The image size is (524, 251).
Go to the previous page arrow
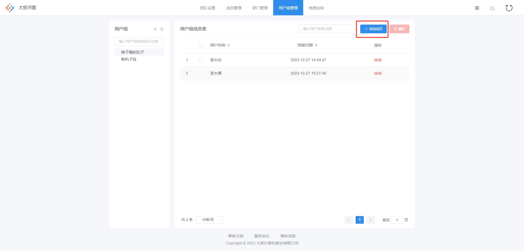(x=349, y=220)
